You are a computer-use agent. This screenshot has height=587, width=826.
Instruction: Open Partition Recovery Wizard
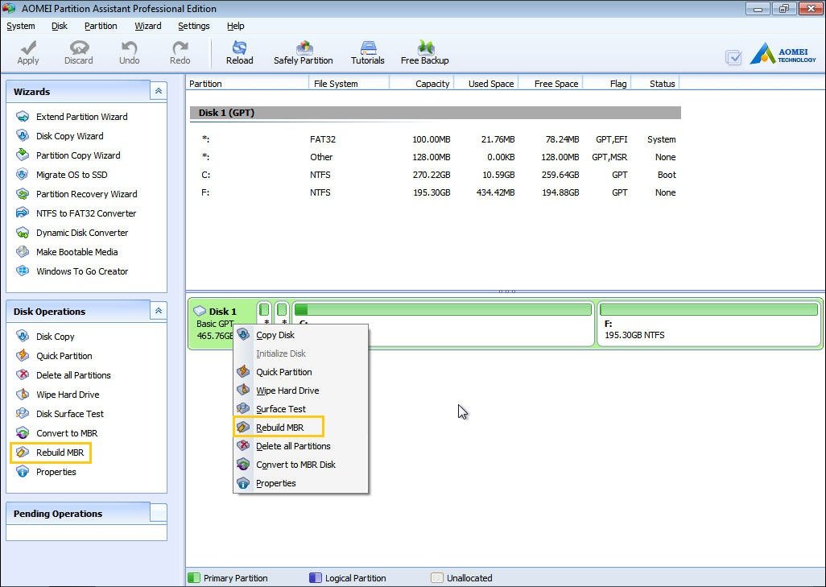[x=76, y=194]
